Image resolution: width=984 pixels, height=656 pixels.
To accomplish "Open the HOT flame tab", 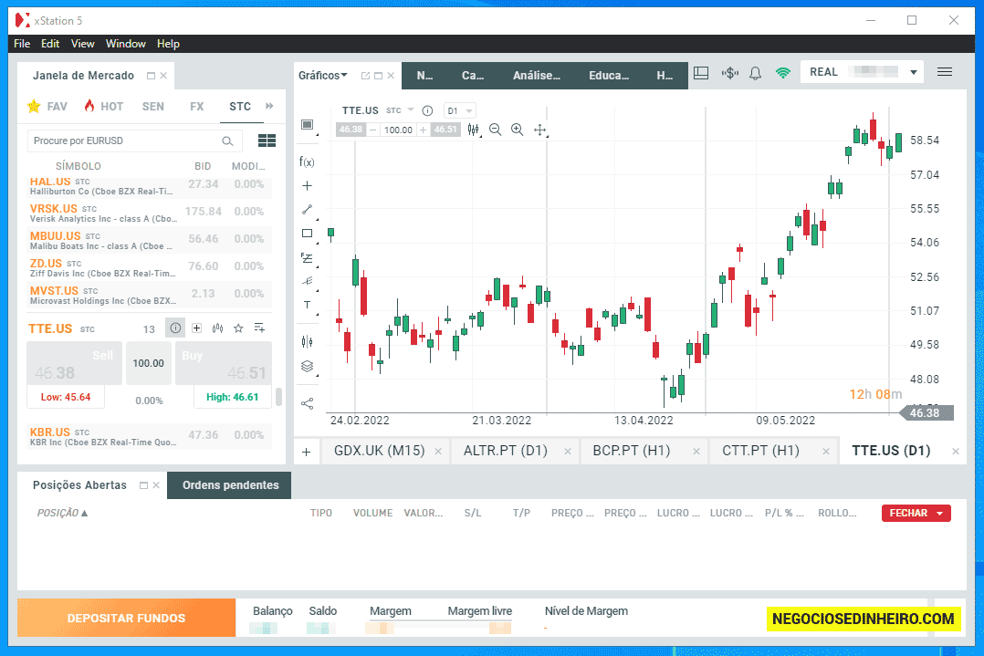I will pyautogui.click(x=103, y=106).
